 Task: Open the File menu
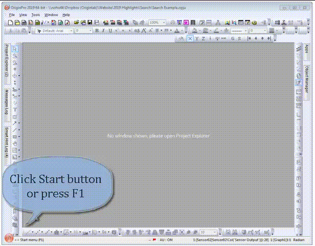tap(12, 15)
